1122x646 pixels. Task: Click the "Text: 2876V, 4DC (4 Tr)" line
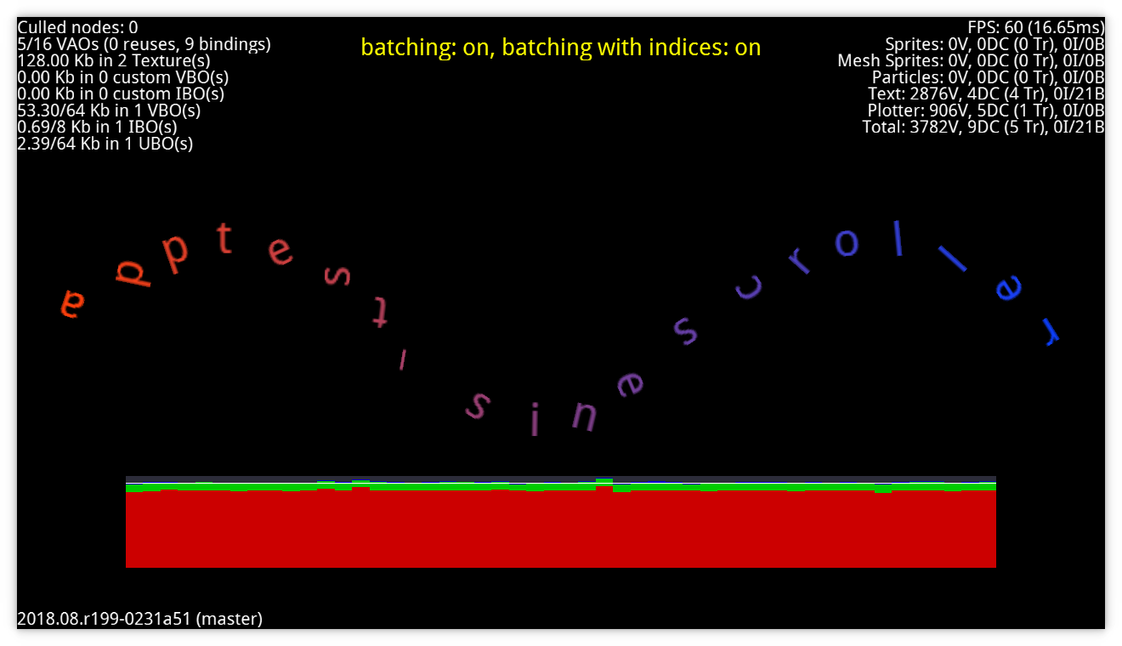986,93
